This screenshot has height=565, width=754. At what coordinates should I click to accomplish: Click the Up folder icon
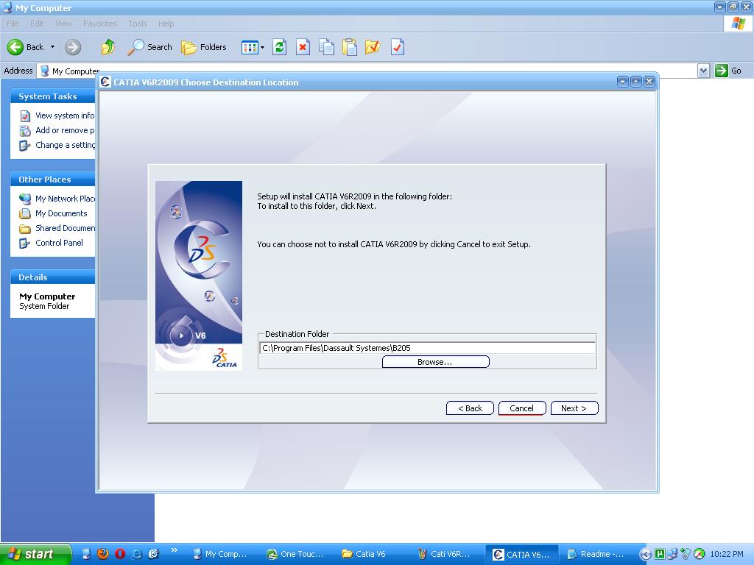pyautogui.click(x=108, y=47)
